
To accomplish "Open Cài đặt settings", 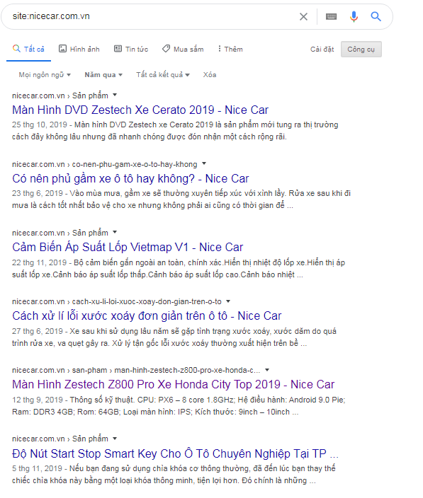I will pos(322,50).
